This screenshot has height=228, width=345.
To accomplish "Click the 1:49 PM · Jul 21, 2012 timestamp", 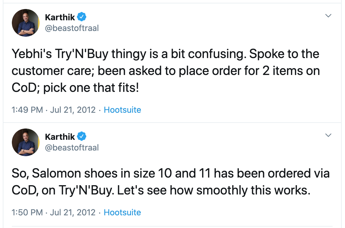I will coord(54,110).
